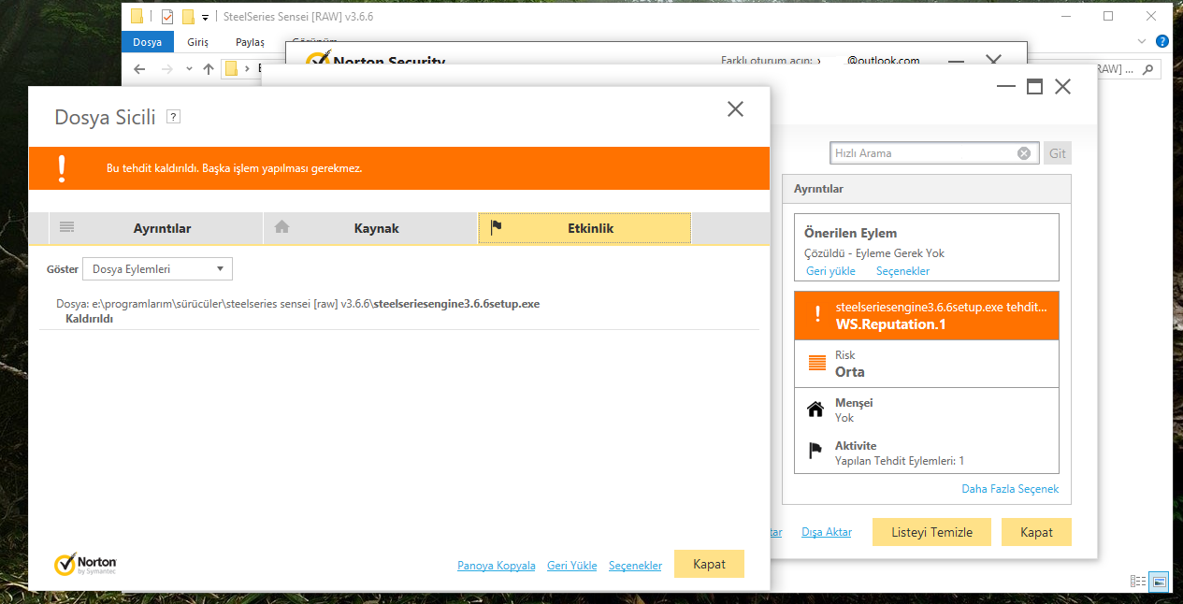This screenshot has height=604, width=1183.
Task: Open the quick access toolbar customize arrow
Action: (205, 18)
